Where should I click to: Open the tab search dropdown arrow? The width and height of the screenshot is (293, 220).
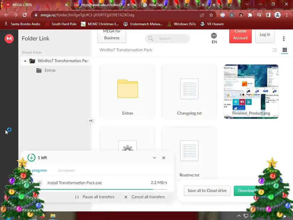click(x=247, y=4)
